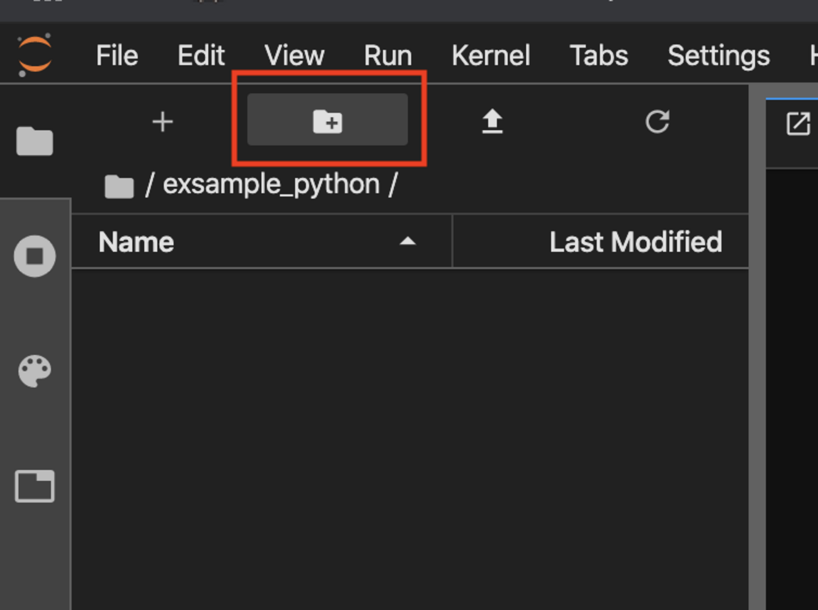Open the Tabs menu
The image size is (818, 610).
tap(598, 56)
